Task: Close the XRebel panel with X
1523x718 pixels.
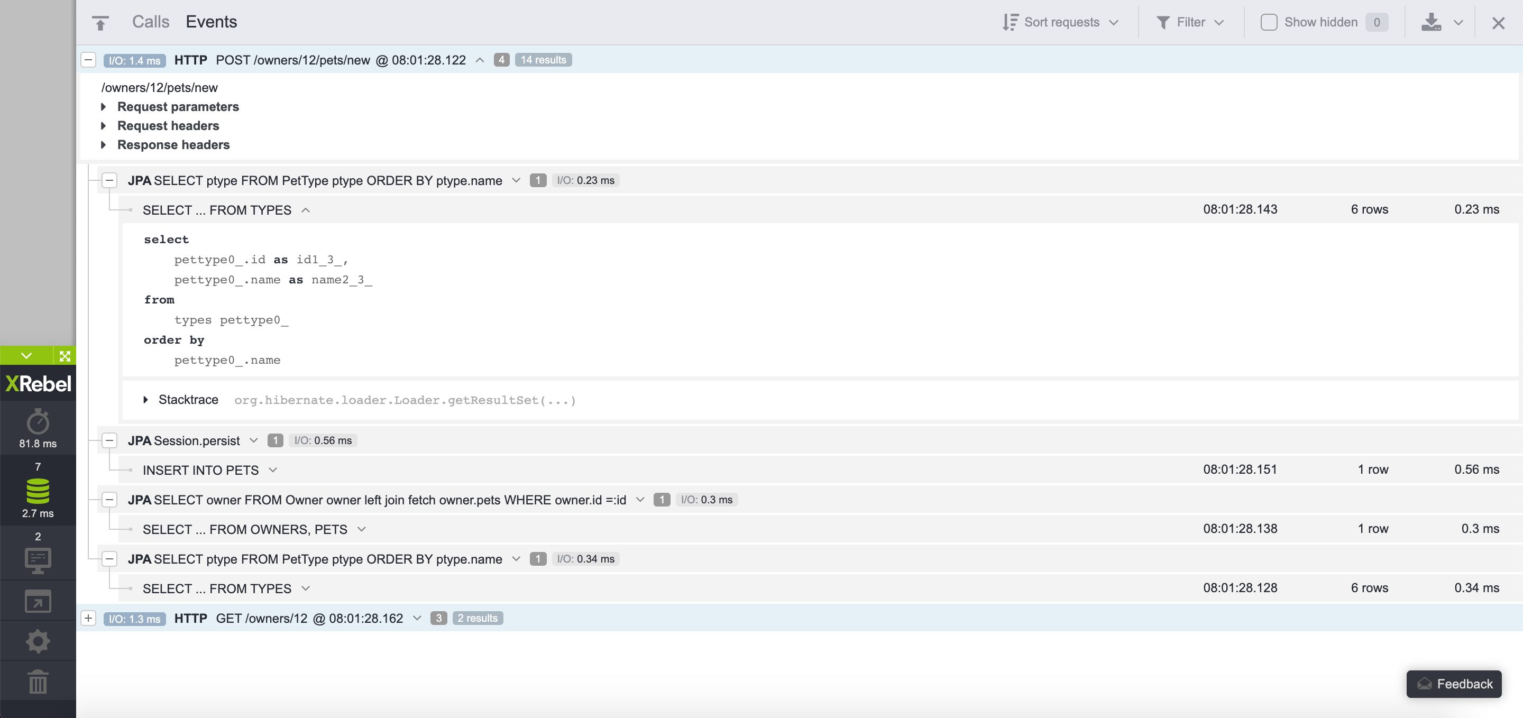Action: [x=1498, y=23]
